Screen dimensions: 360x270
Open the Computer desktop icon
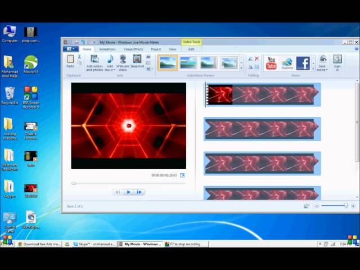[x=10, y=34]
